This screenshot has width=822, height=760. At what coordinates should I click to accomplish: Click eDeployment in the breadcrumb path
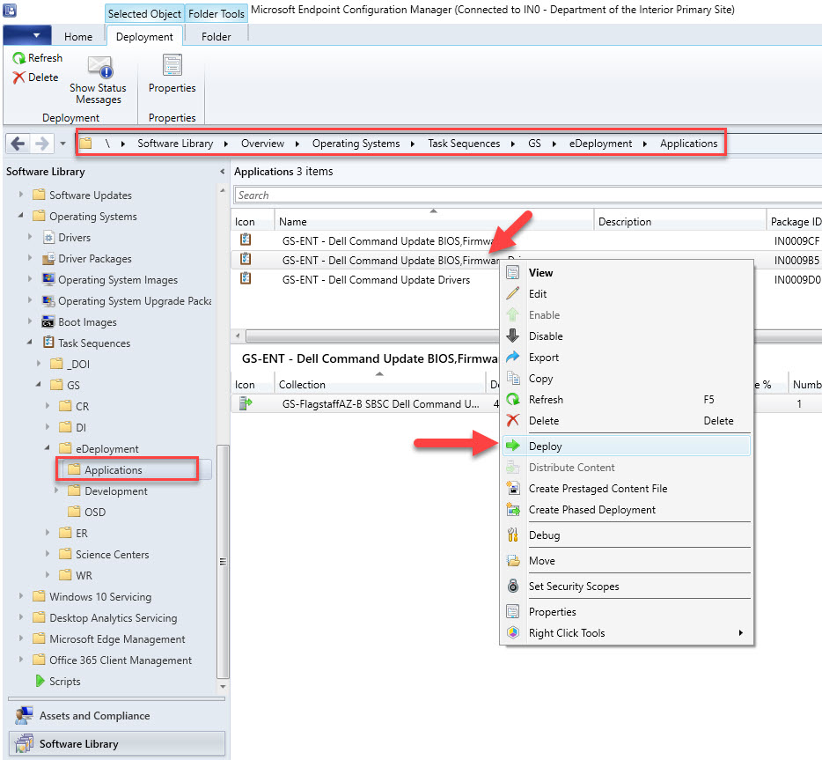click(601, 144)
